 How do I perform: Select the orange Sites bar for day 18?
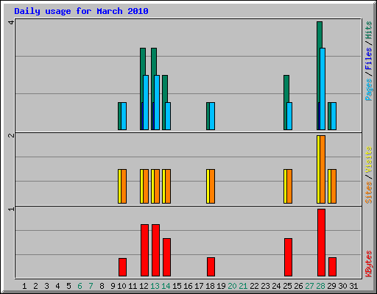[212, 186]
